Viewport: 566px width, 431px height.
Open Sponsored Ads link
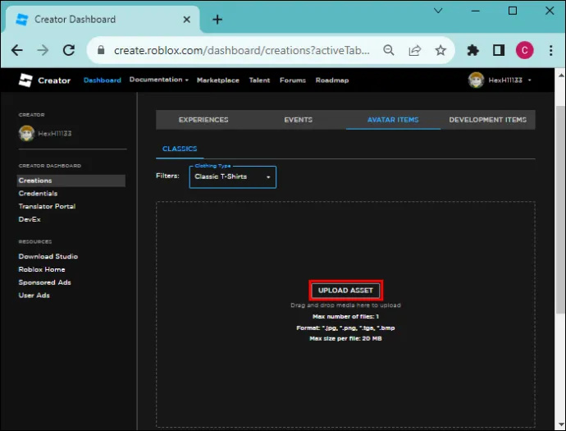pos(45,282)
